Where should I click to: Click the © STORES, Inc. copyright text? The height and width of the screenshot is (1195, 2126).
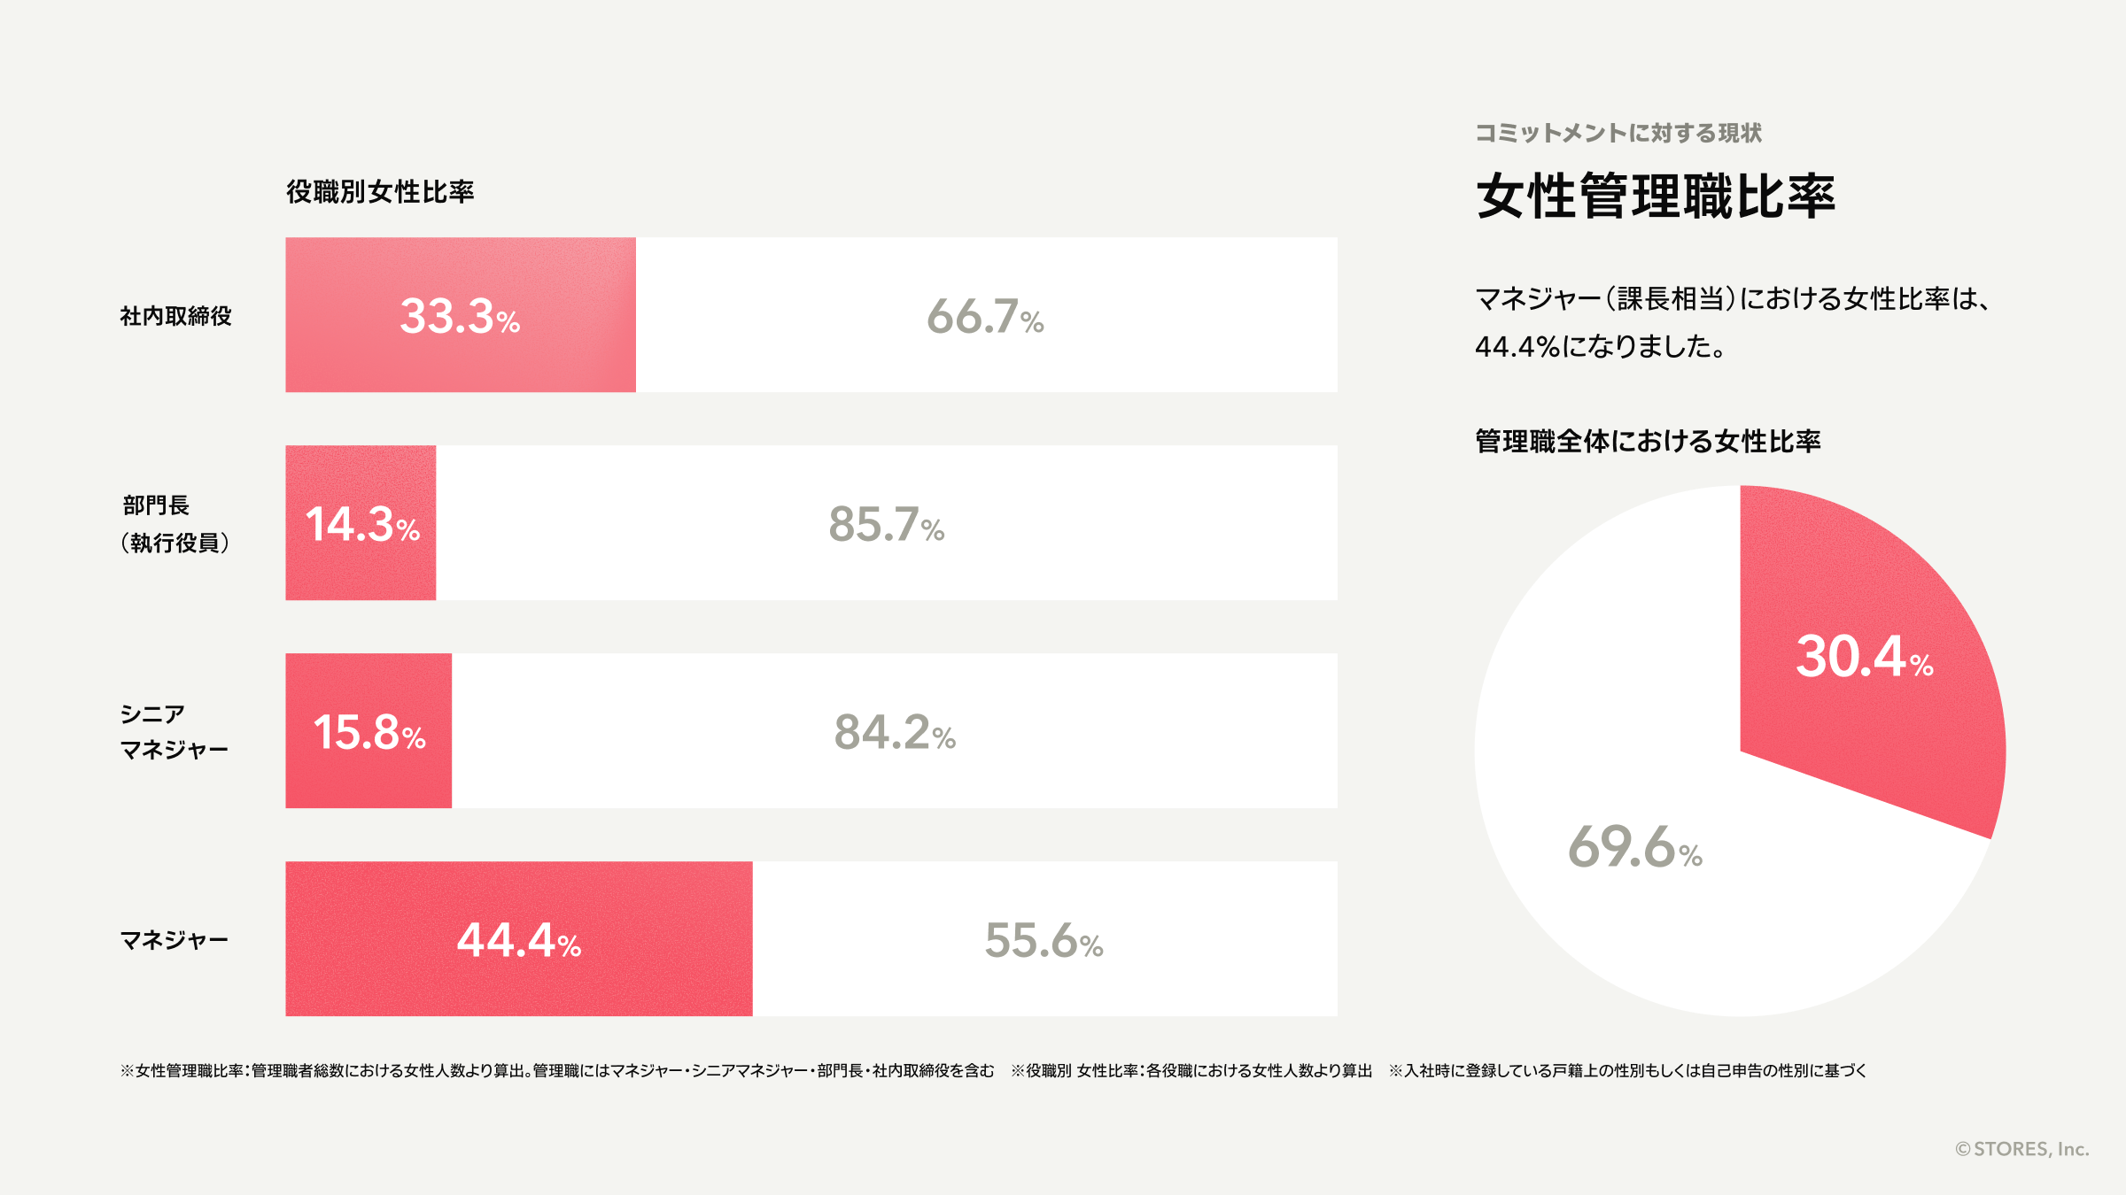[2021, 1149]
